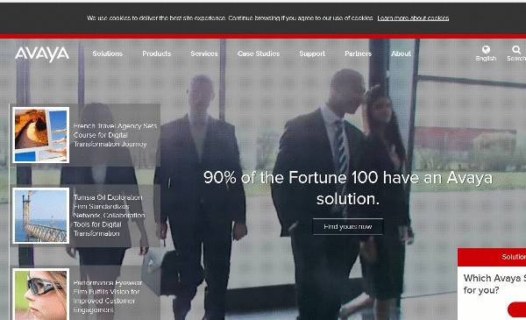Open the About menu
526x320 pixels.
[402, 53]
